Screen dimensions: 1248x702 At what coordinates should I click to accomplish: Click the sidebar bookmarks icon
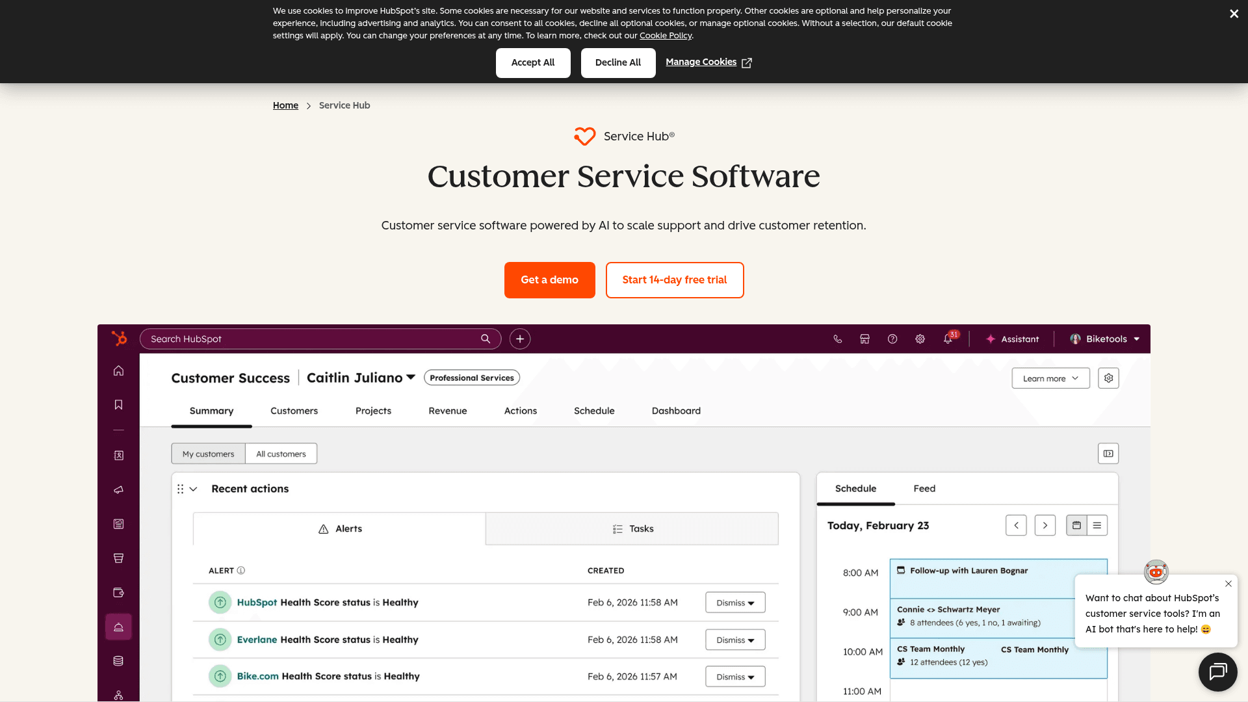pyautogui.click(x=118, y=405)
